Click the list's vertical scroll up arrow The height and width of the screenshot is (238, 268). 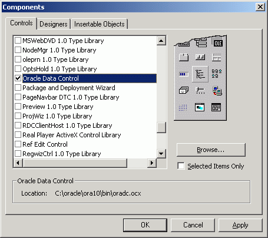[x=161, y=41]
